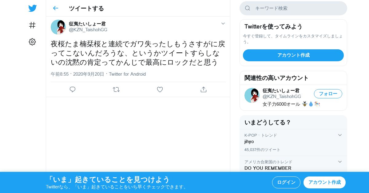The height and width of the screenshot is (193, 369).
Task: Click アカウント作成 in the sidebar signup card
Action: coord(293,55)
